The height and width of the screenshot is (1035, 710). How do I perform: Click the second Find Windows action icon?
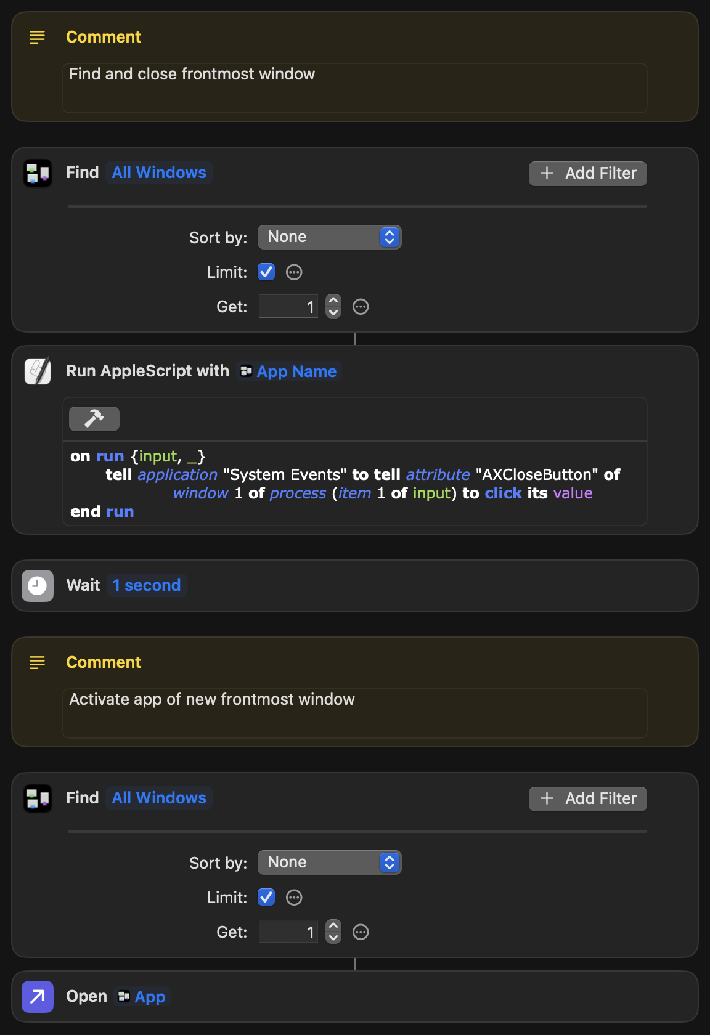click(38, 798)
